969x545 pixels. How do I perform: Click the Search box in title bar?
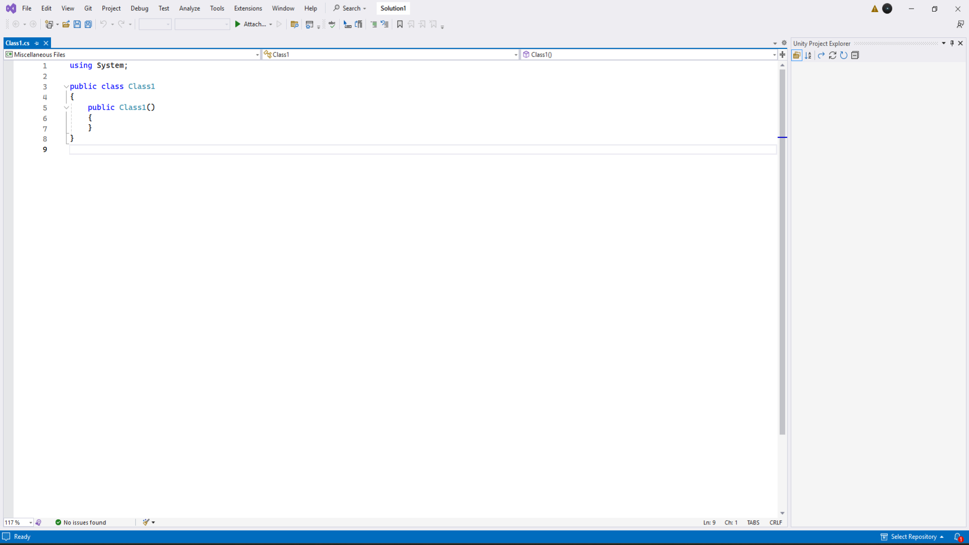tap(350, 9)
